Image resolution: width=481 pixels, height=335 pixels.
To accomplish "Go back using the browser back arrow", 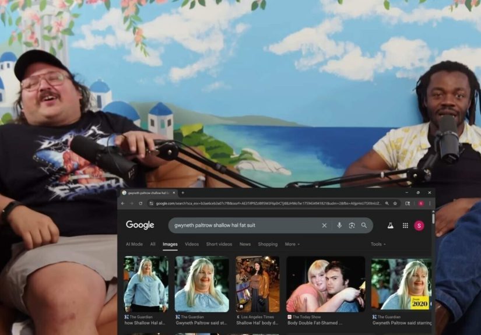I will (x=122, y=203).
